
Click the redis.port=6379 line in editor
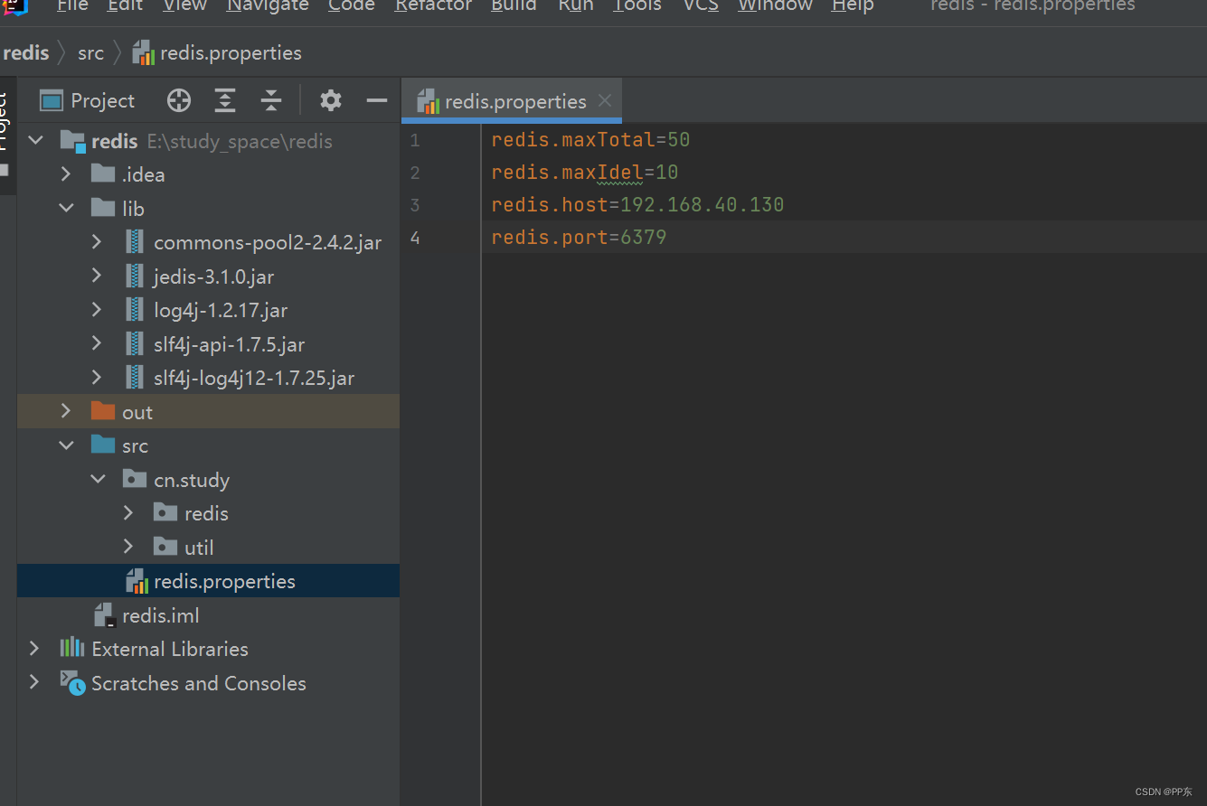click(x=579, y=237)
